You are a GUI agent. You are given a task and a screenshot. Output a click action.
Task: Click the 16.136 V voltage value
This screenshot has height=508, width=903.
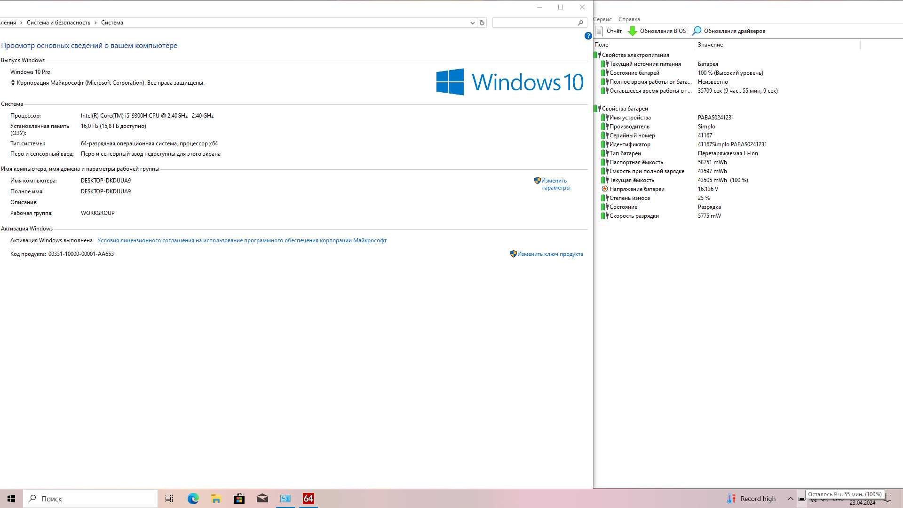pyautogui.click(x=708, y=189)
